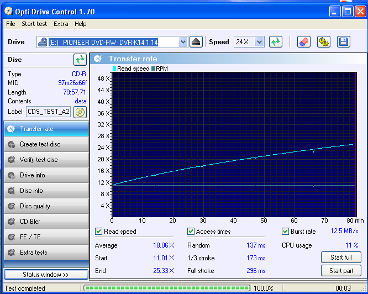Click the 100.0% progress text
Screen dimensions: 368x294
click(x=264, y=288)
